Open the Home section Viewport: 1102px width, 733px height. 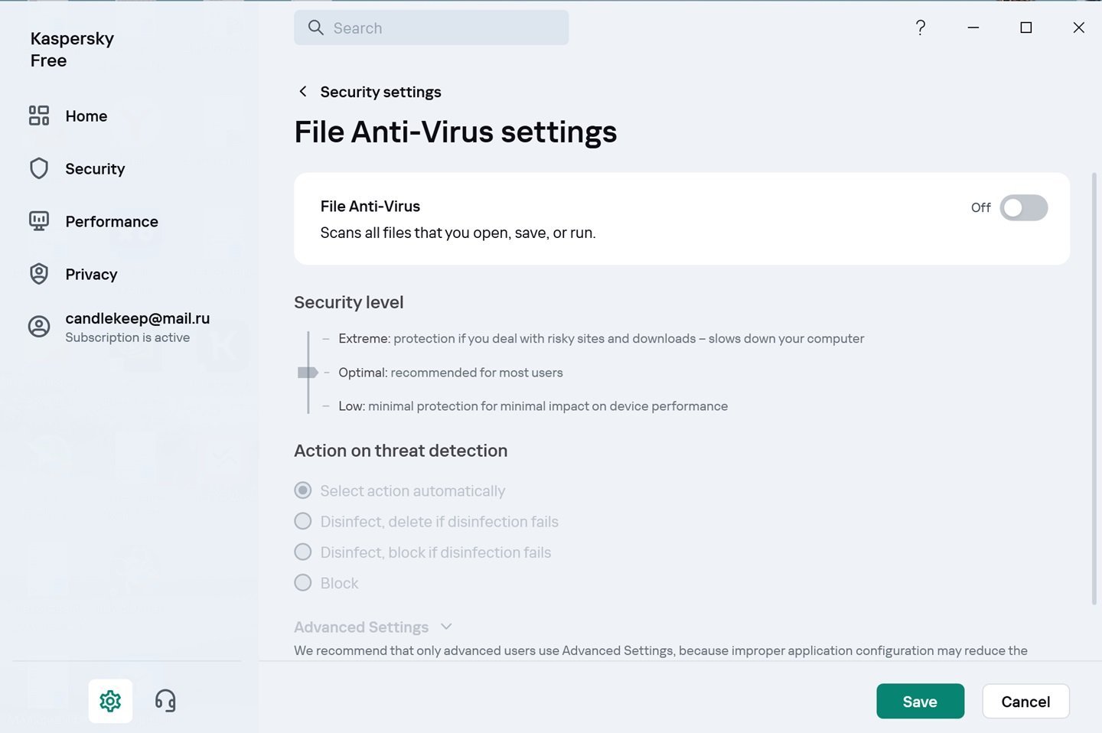[86, 116]
